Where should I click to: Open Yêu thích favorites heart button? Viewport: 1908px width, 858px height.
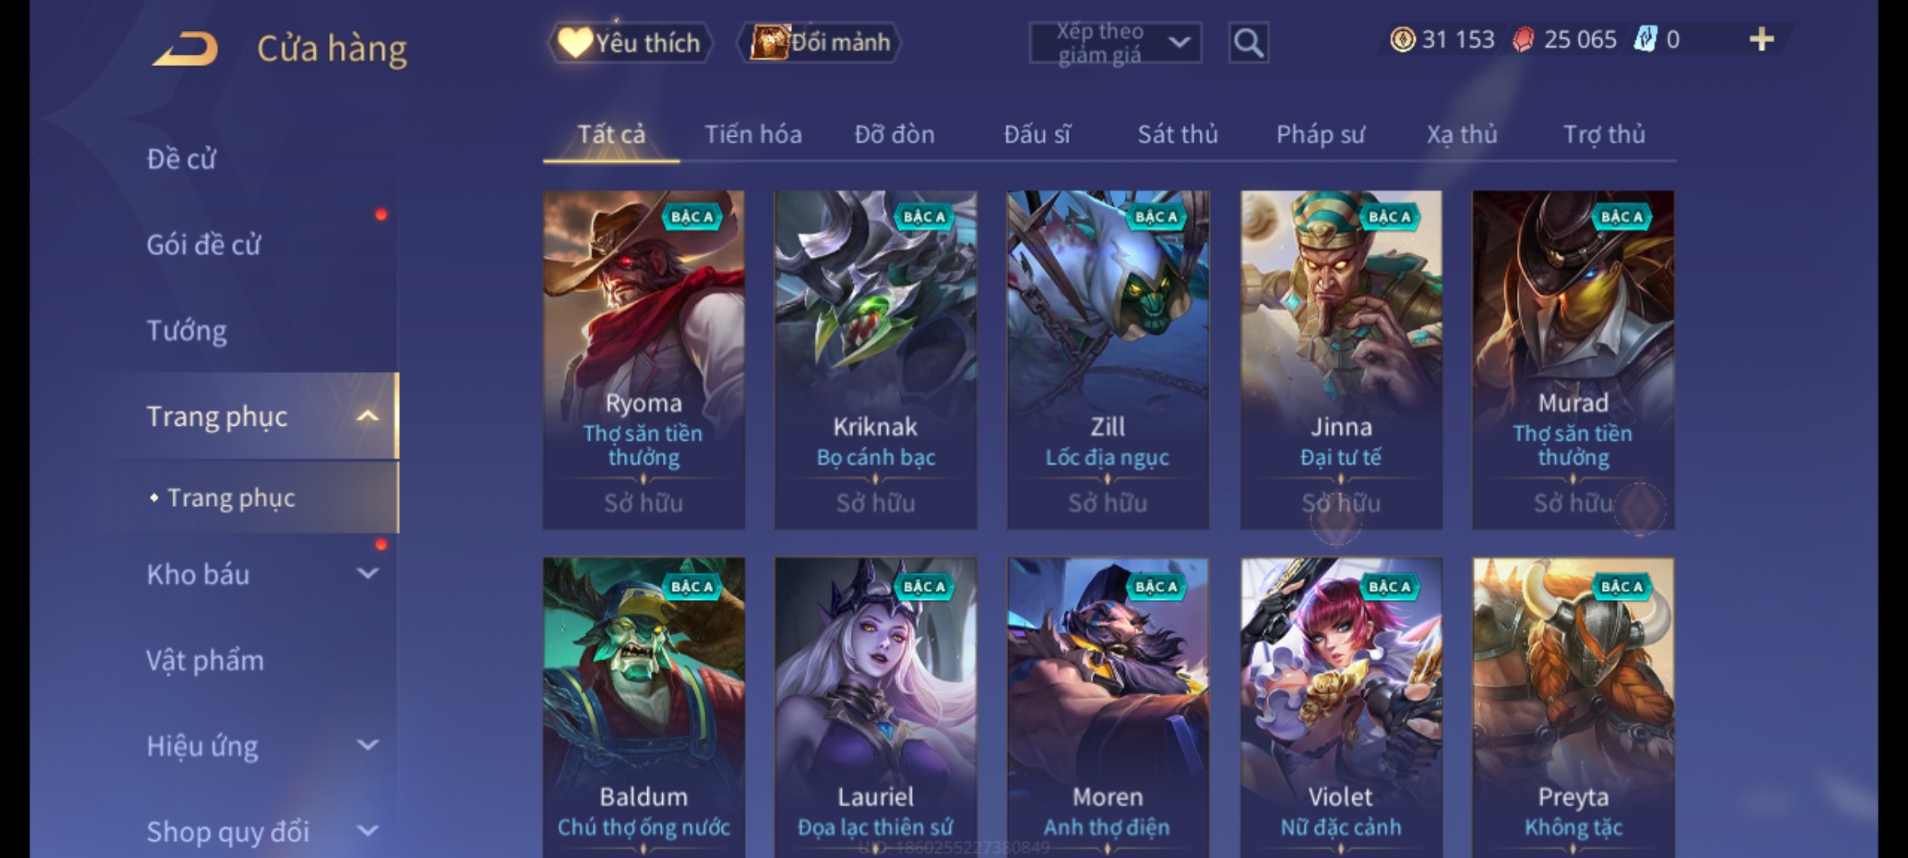(630, 43)
